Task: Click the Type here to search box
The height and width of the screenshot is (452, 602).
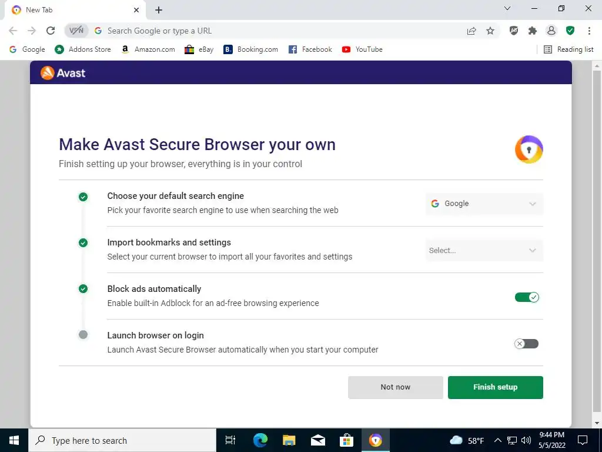Action: pos(122,440)
